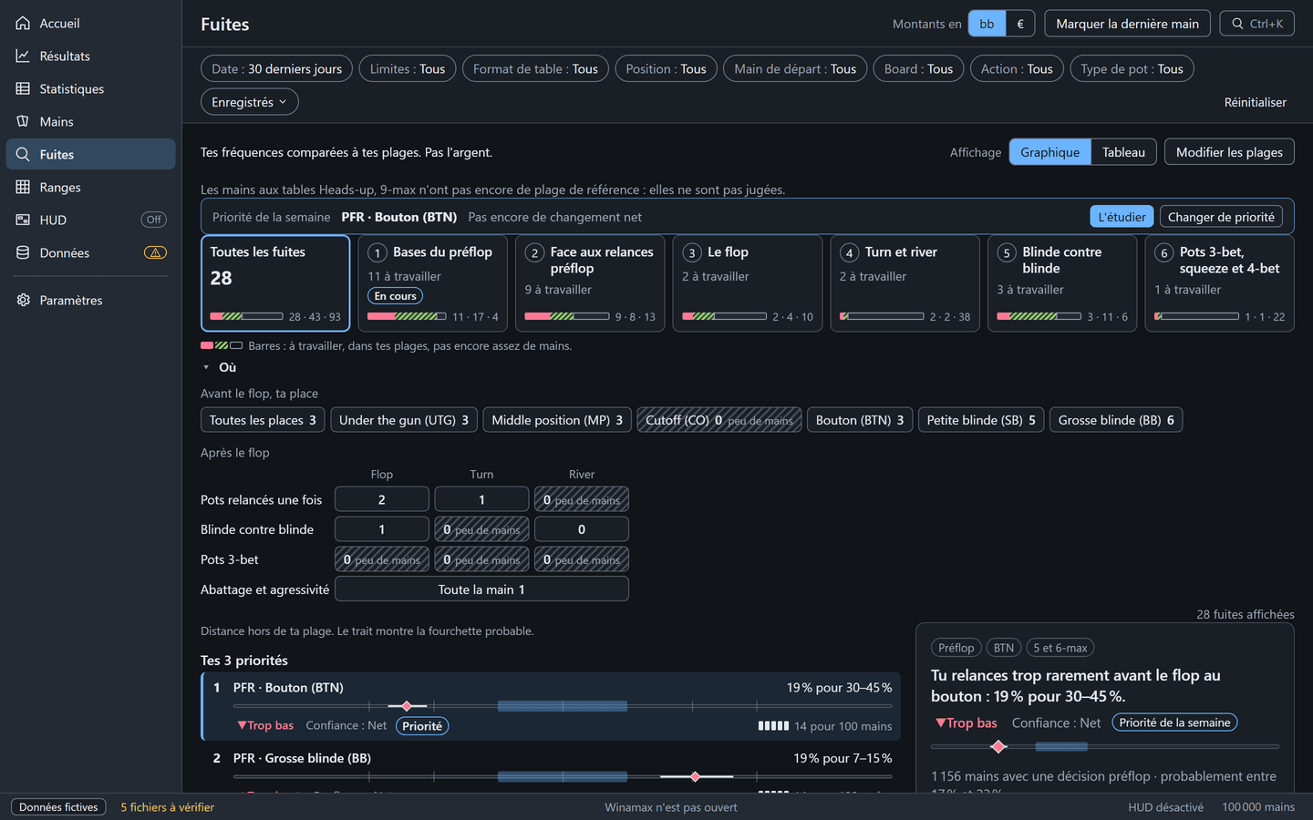Image resolution: width=1313 pixels, height=820 pixels.
Task: Open the HUD icon in sidebar
Action: pyautogui.click(x=23, y=220)
